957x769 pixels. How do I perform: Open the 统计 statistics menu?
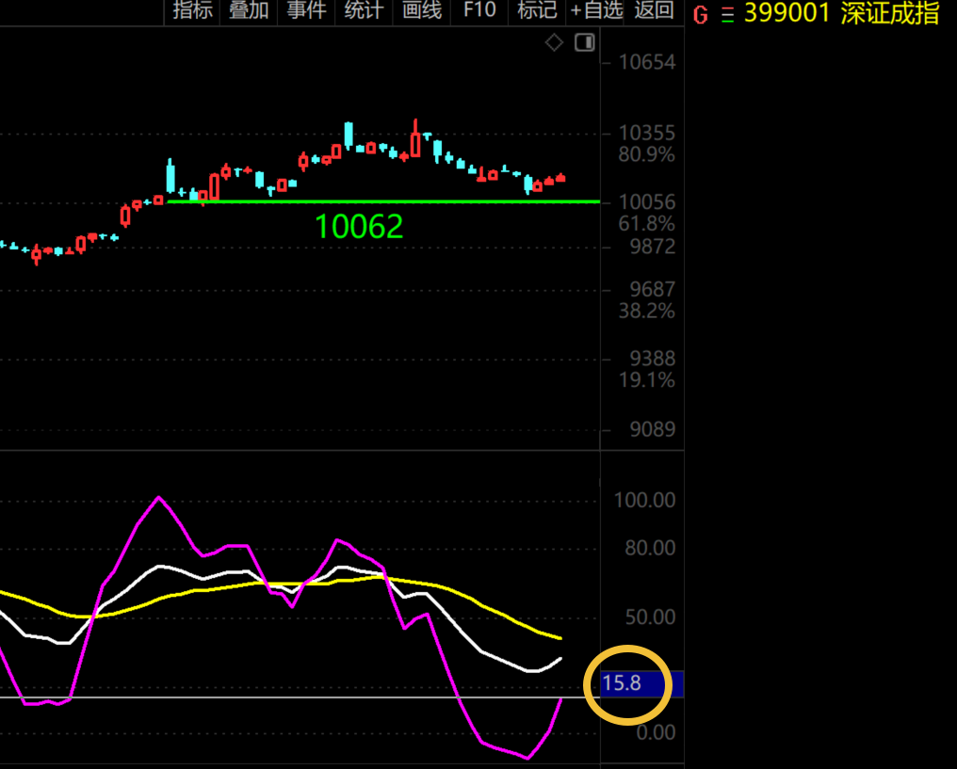coord(364,10)
